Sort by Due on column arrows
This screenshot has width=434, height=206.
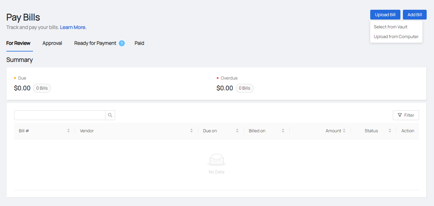tap(237, 131)
